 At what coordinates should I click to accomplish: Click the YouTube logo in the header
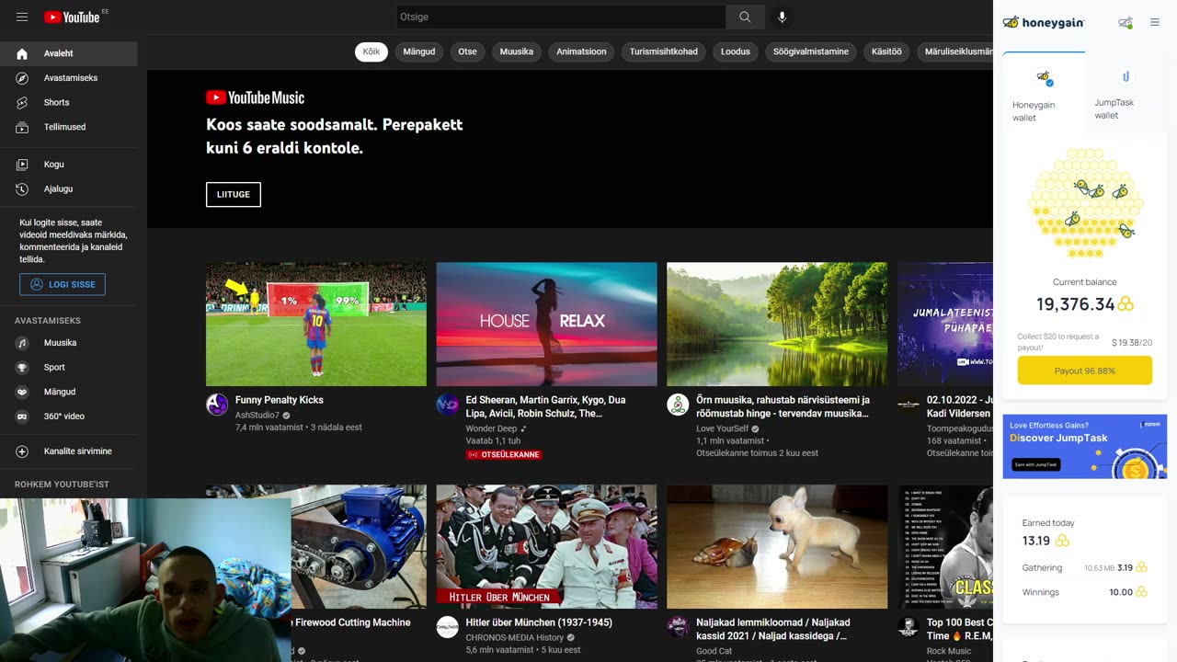tap(72, 17)
